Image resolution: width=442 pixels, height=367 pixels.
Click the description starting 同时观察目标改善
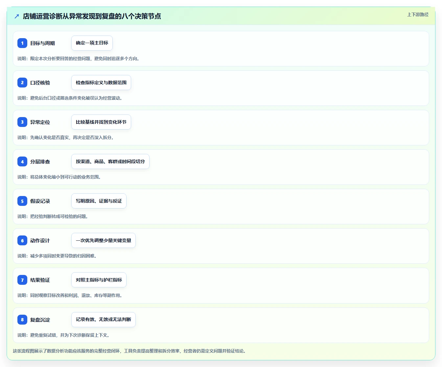[x=70, y=295]
